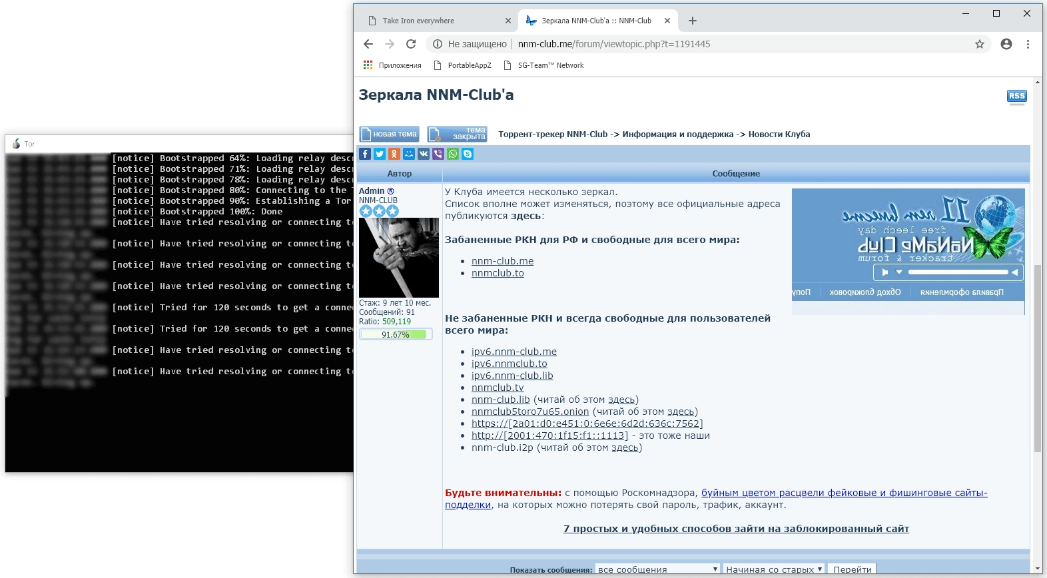Open PortableAppZ bookmark
The width and height of the screenshot is (1047, 578).
(x=462, y=65)
